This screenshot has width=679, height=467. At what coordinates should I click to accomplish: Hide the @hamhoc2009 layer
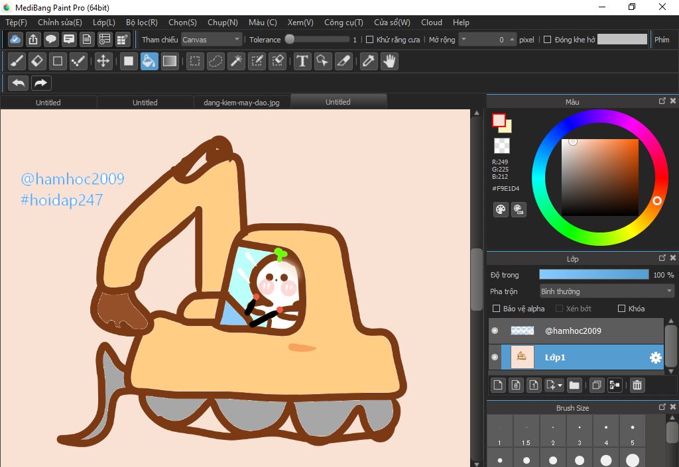494,331
